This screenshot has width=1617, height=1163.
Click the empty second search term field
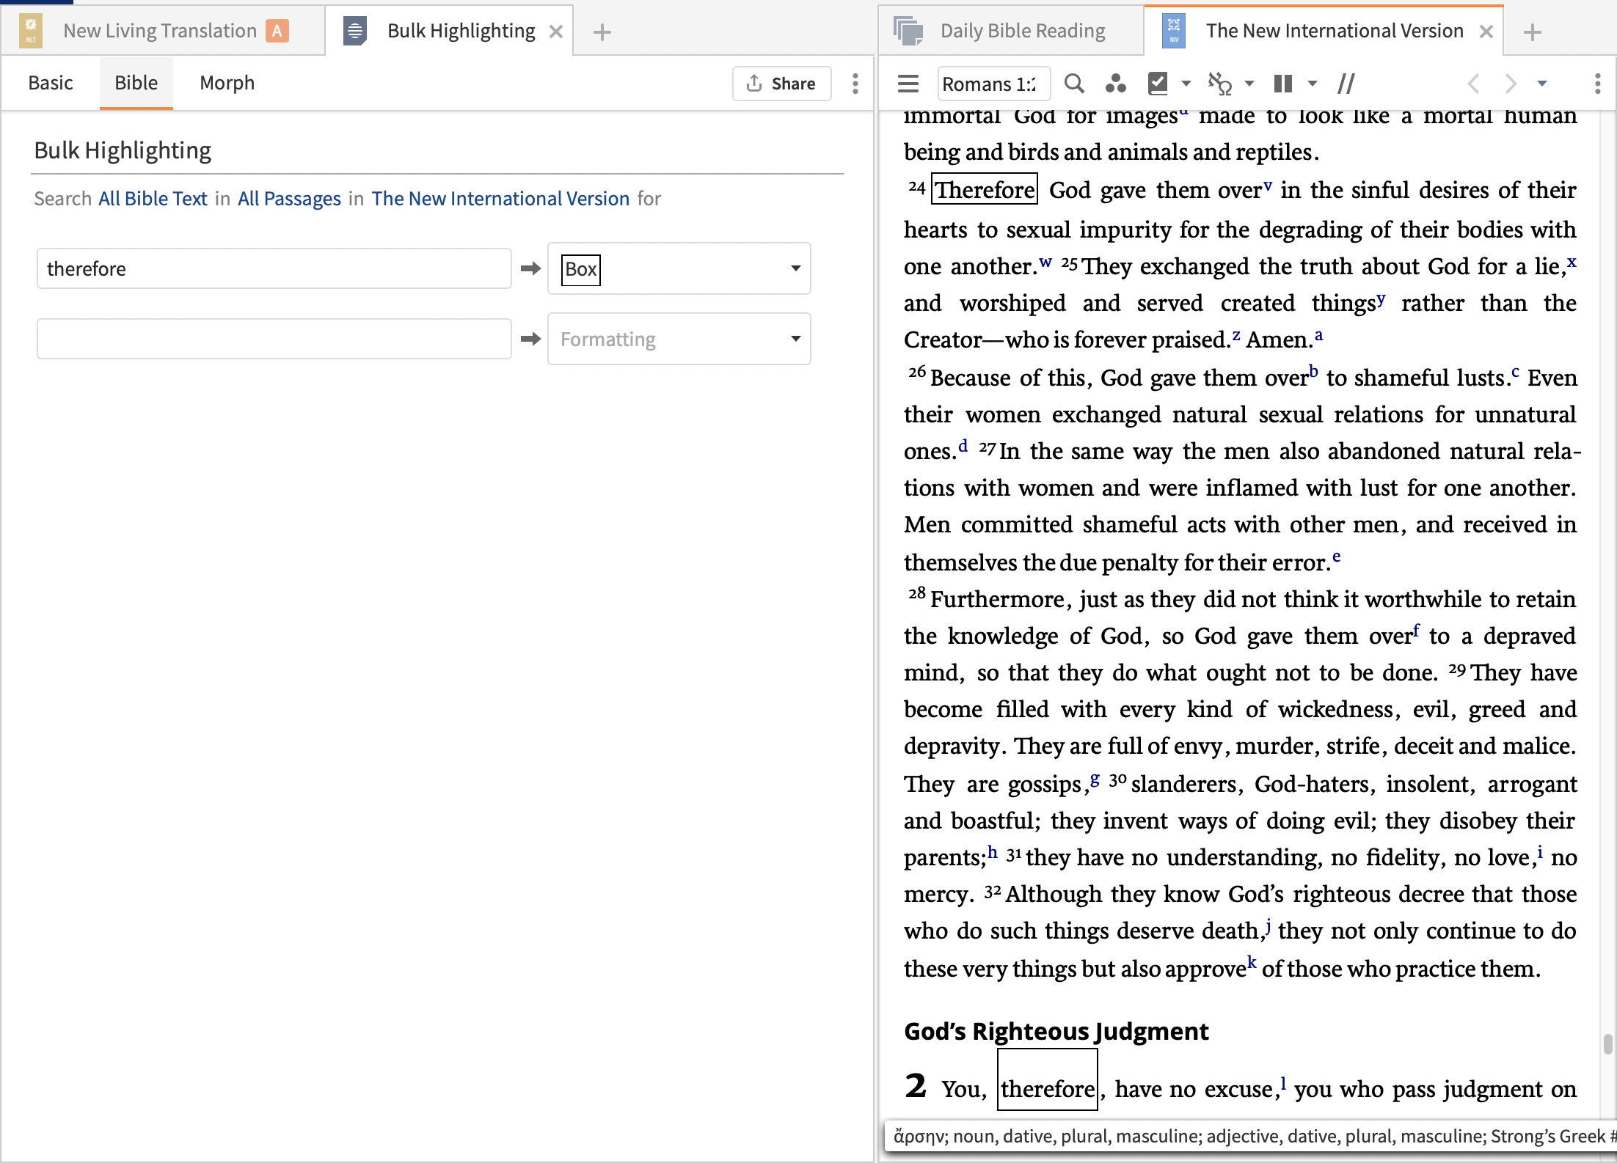274,339
